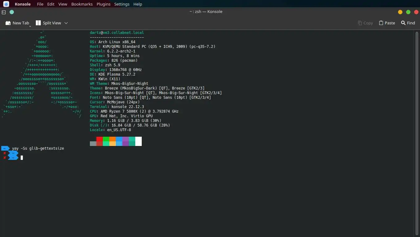
Task: Open the Plugins menu
Action: [x=103, y=4]
